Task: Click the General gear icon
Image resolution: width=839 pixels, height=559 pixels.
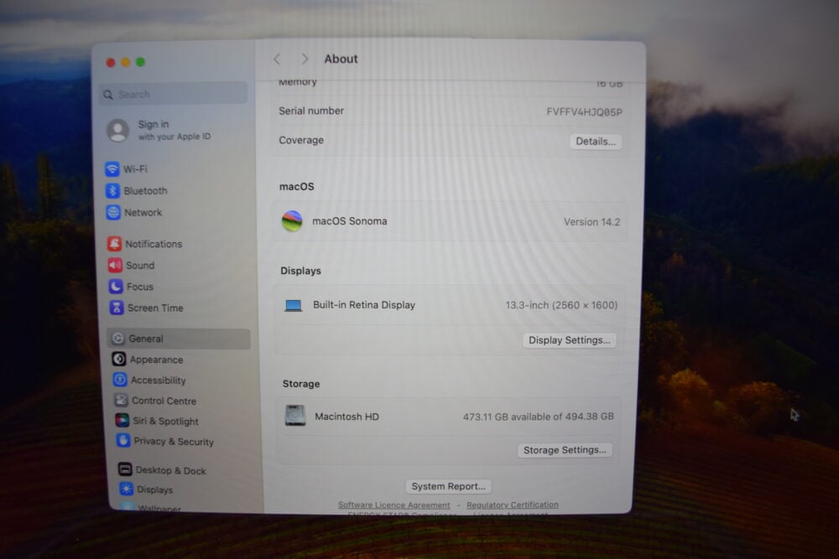Action: click(x=117, y=339)
